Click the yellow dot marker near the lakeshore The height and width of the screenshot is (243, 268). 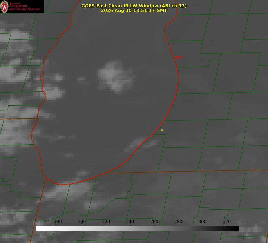click(162, 130)
